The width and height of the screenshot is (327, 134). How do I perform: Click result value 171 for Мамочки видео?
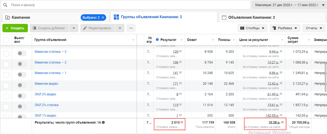[175, 84]
